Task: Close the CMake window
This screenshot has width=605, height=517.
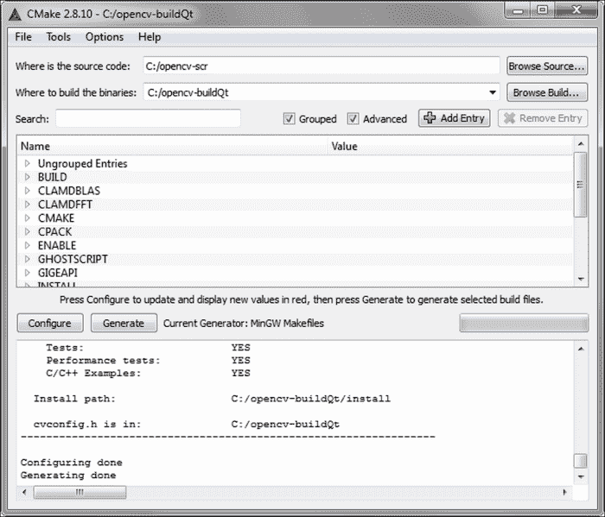Action: (576, 10)
